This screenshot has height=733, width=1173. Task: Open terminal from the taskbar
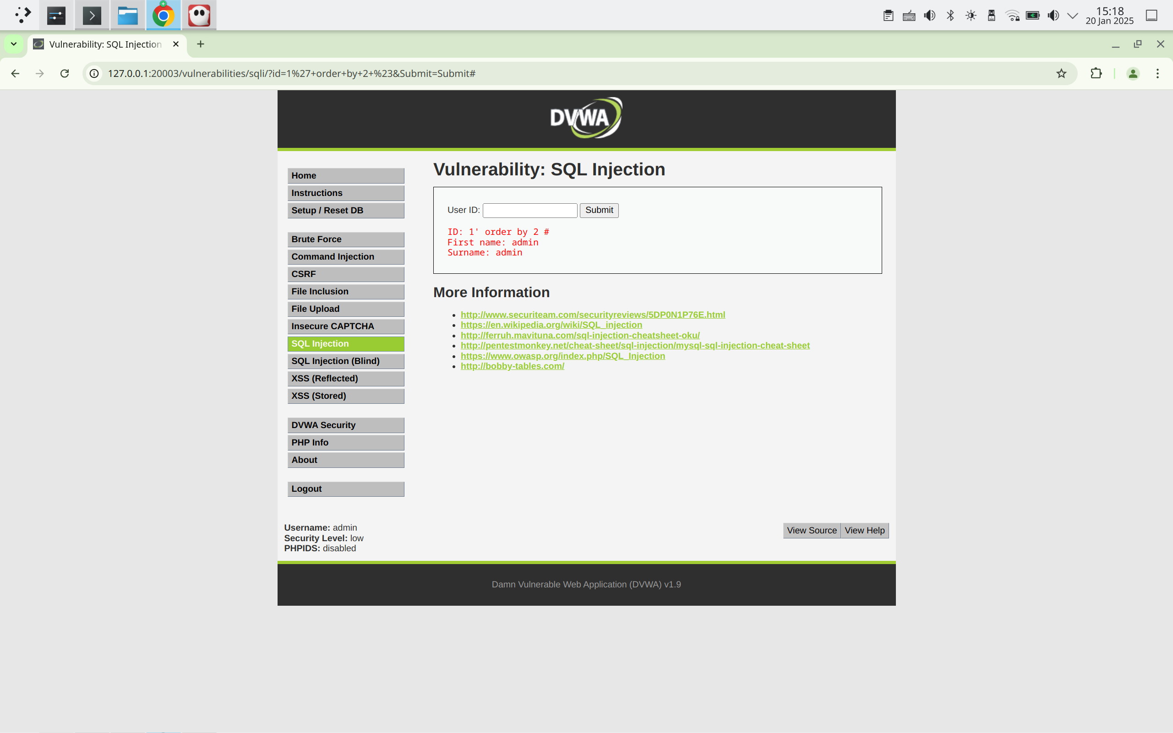pyautogui.click(x=92, y=16)
